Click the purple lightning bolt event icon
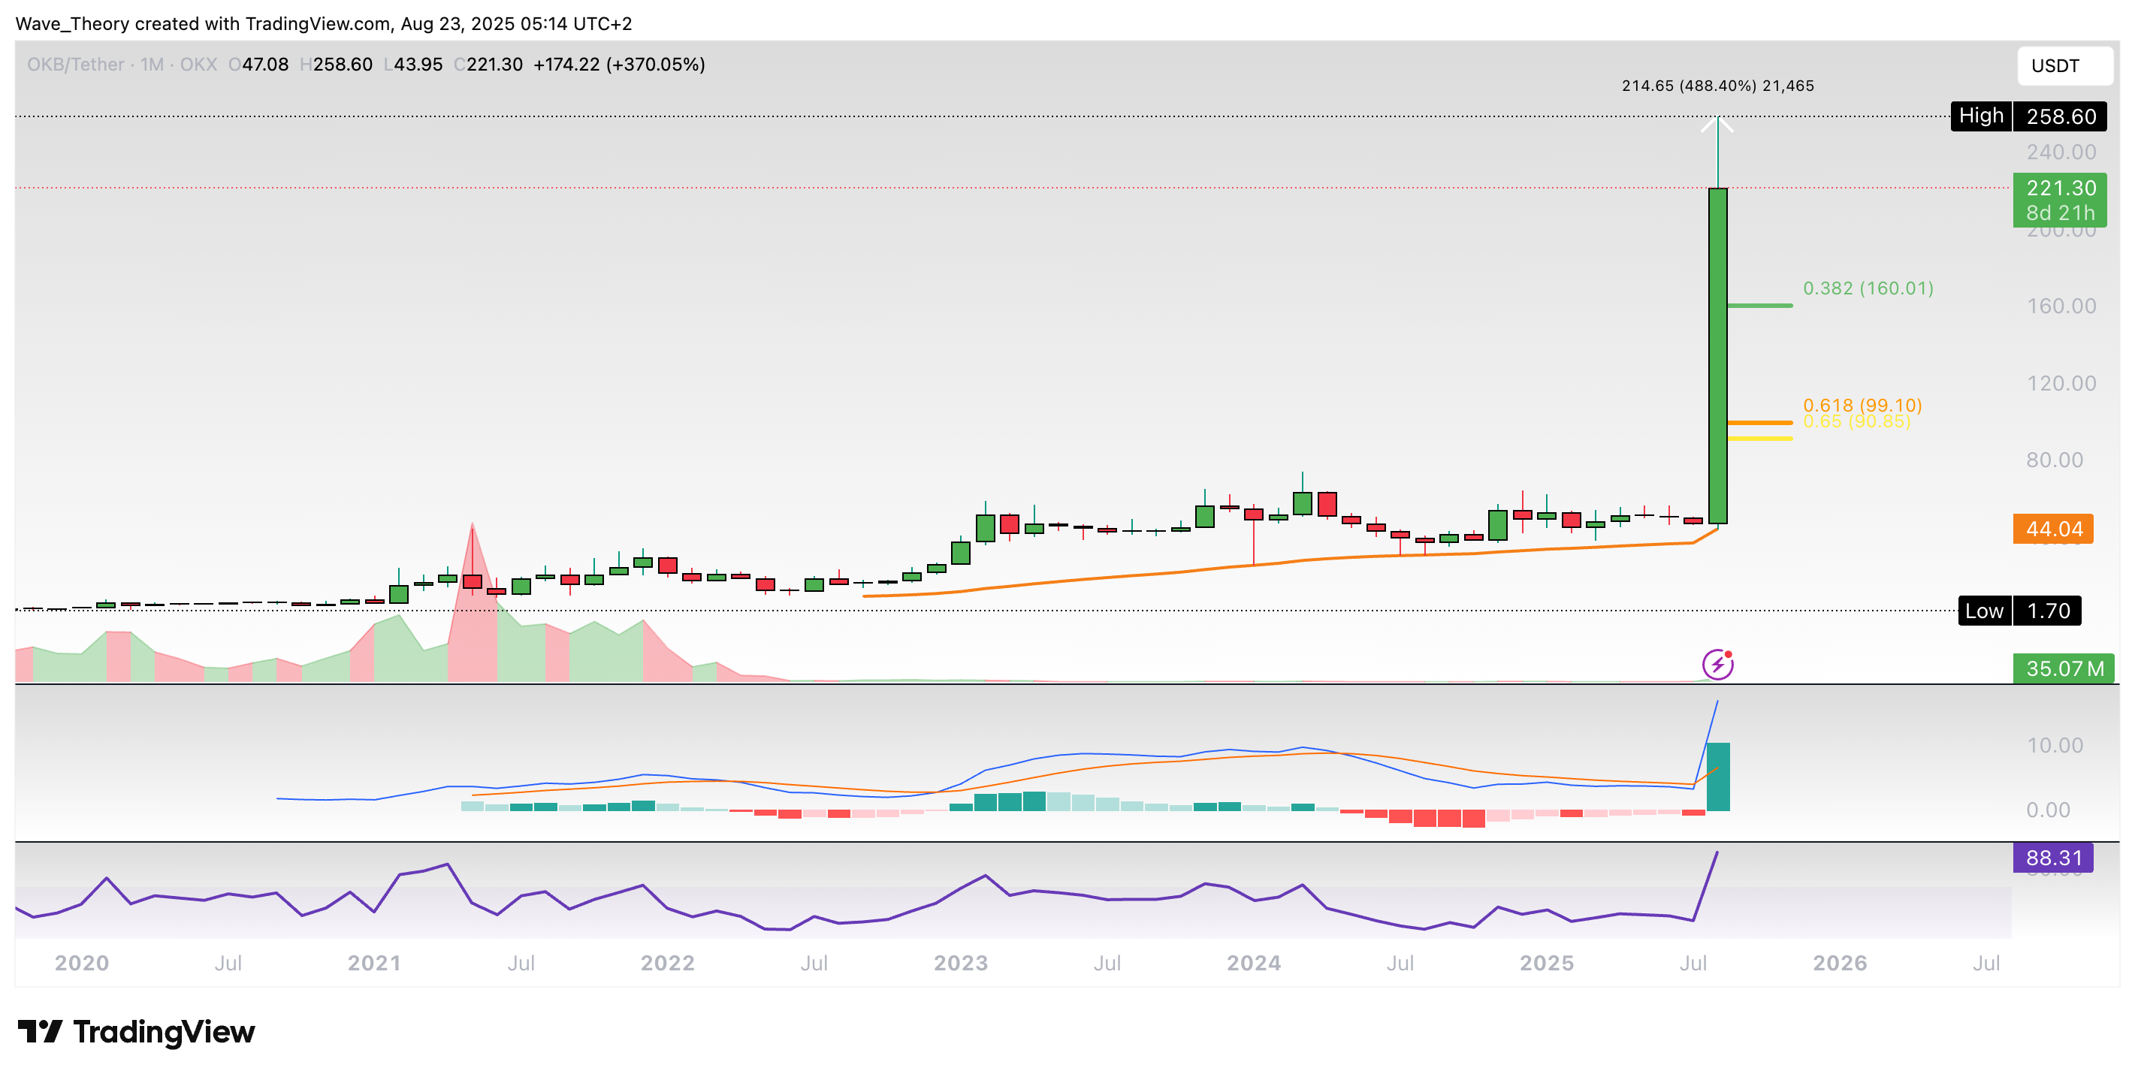The width and height of the screenshot is (2135, 1077). tap(1717, 665)
